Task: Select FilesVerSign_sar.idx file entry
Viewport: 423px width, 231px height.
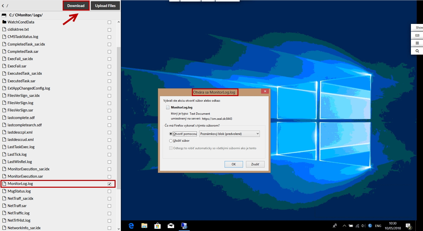Action: (x=24, y=96)
